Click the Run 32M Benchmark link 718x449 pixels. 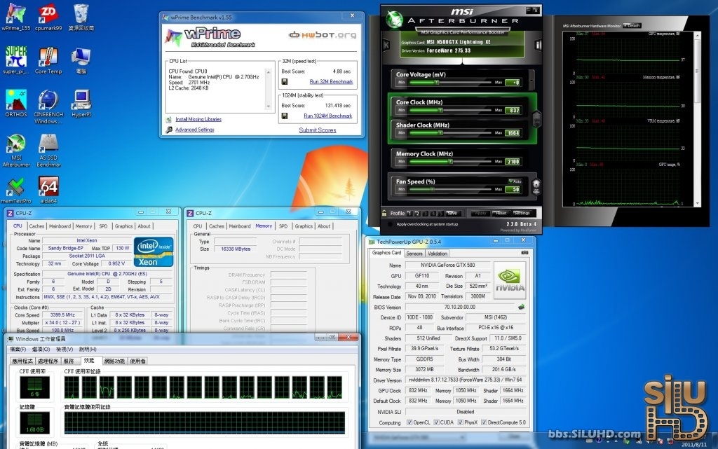coord(331,81)
